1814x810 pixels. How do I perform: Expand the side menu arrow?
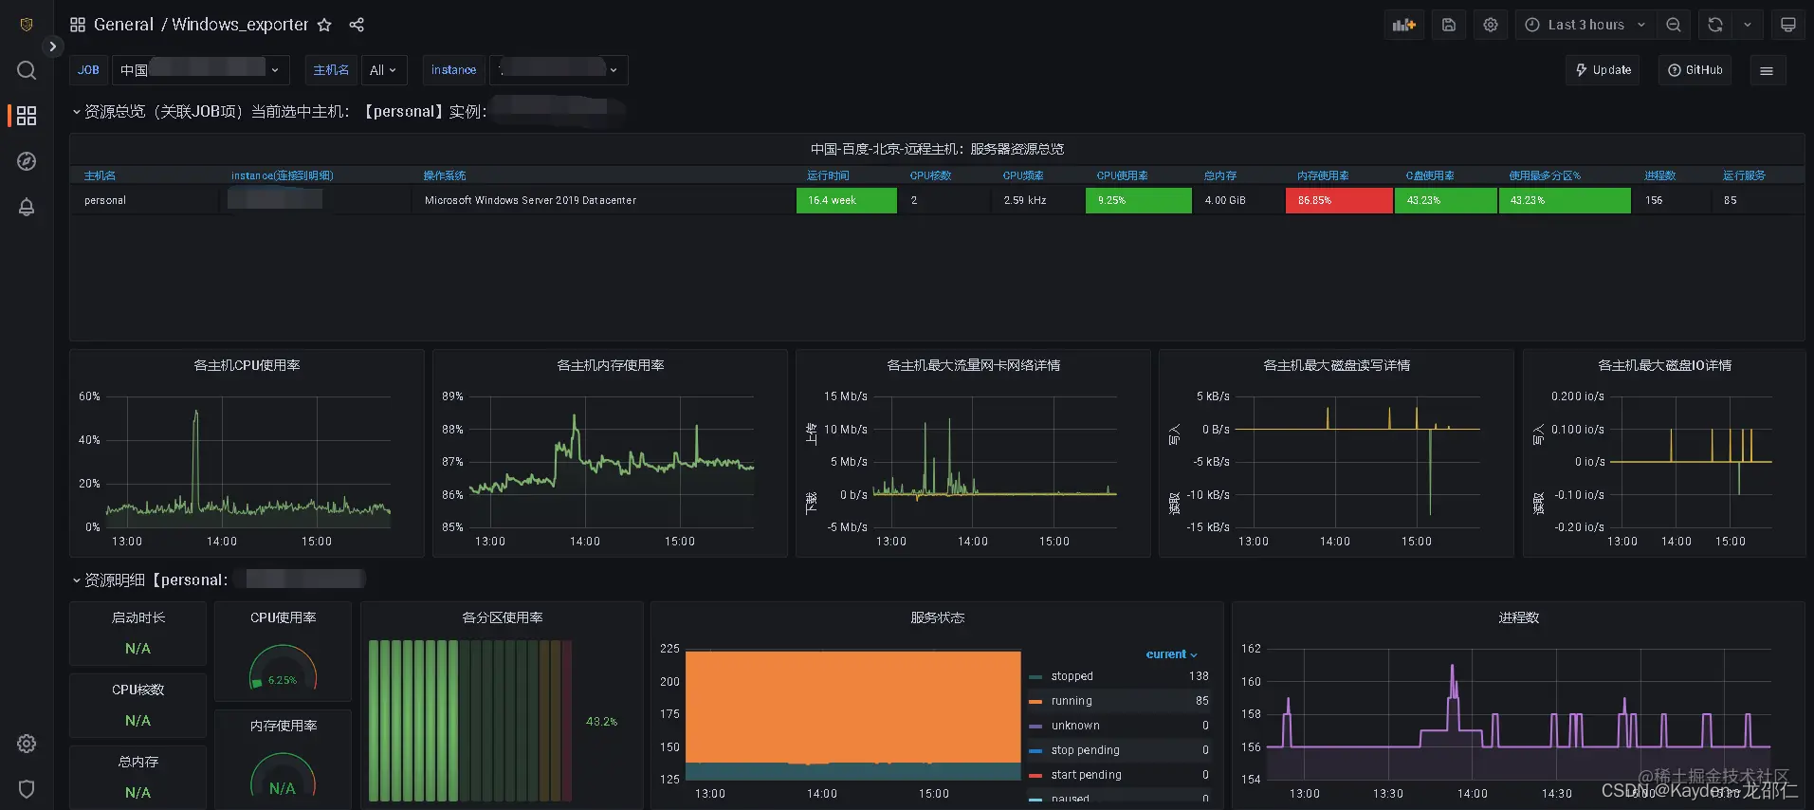point(53,46)
